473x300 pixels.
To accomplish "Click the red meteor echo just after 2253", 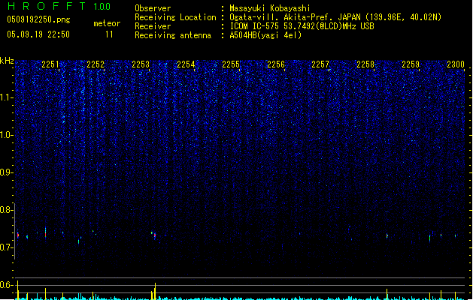I will tap(155, 235).
